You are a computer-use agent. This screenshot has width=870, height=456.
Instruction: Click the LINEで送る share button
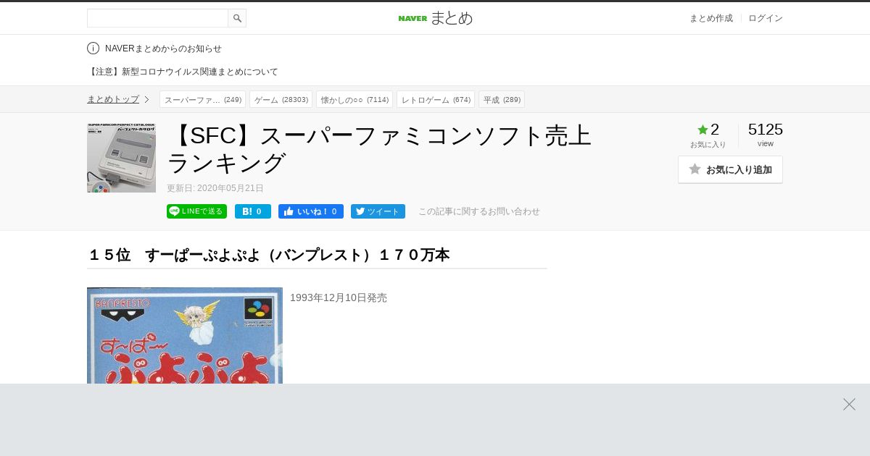(196, 211)
